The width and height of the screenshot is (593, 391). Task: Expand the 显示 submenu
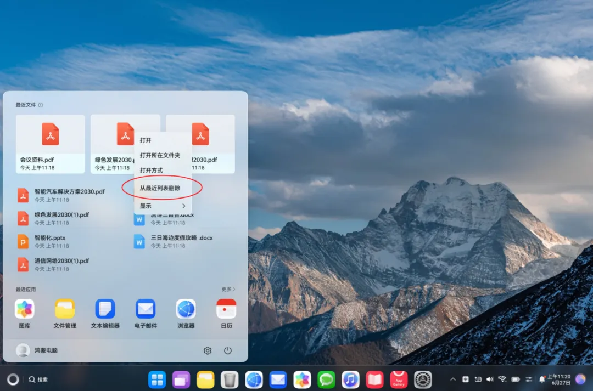tap(163, 206)
